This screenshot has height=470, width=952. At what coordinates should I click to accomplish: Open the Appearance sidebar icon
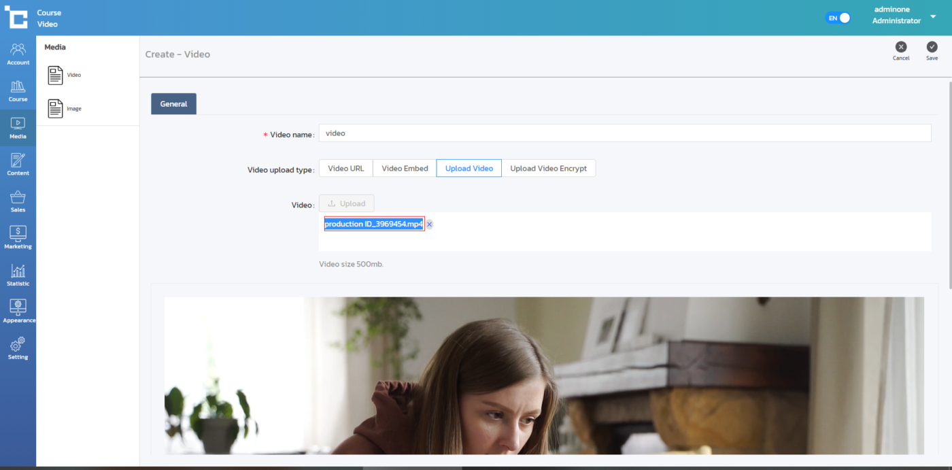tap(18, 310)
